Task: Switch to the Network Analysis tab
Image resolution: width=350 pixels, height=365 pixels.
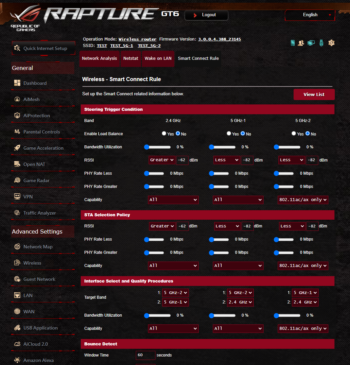Action: tap(99, 58)
